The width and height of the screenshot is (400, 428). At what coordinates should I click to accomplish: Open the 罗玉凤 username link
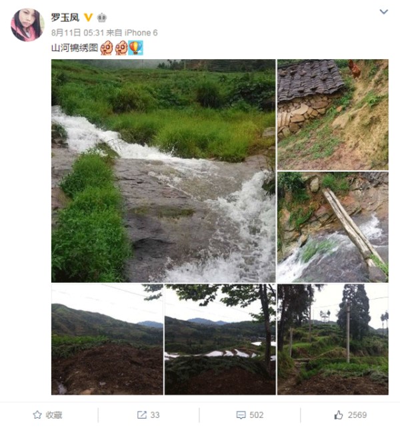coord(65,17)
